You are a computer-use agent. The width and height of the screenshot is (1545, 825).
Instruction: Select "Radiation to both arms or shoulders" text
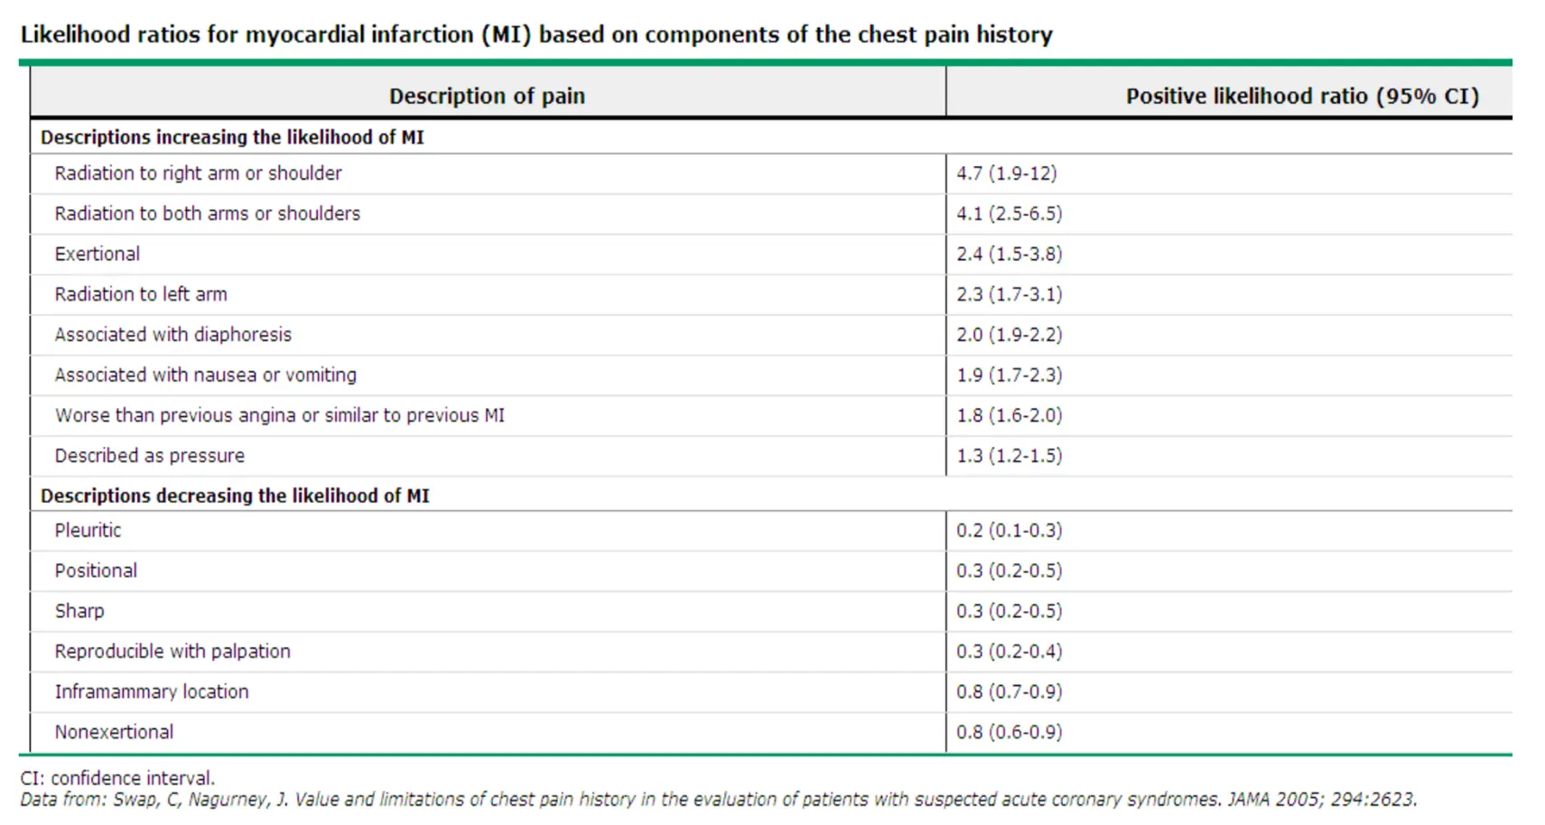[207, 214]
